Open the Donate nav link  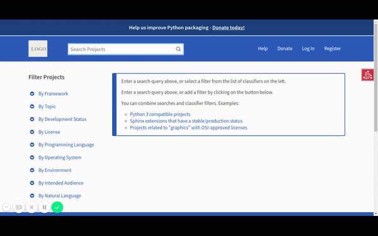point(285,48)
